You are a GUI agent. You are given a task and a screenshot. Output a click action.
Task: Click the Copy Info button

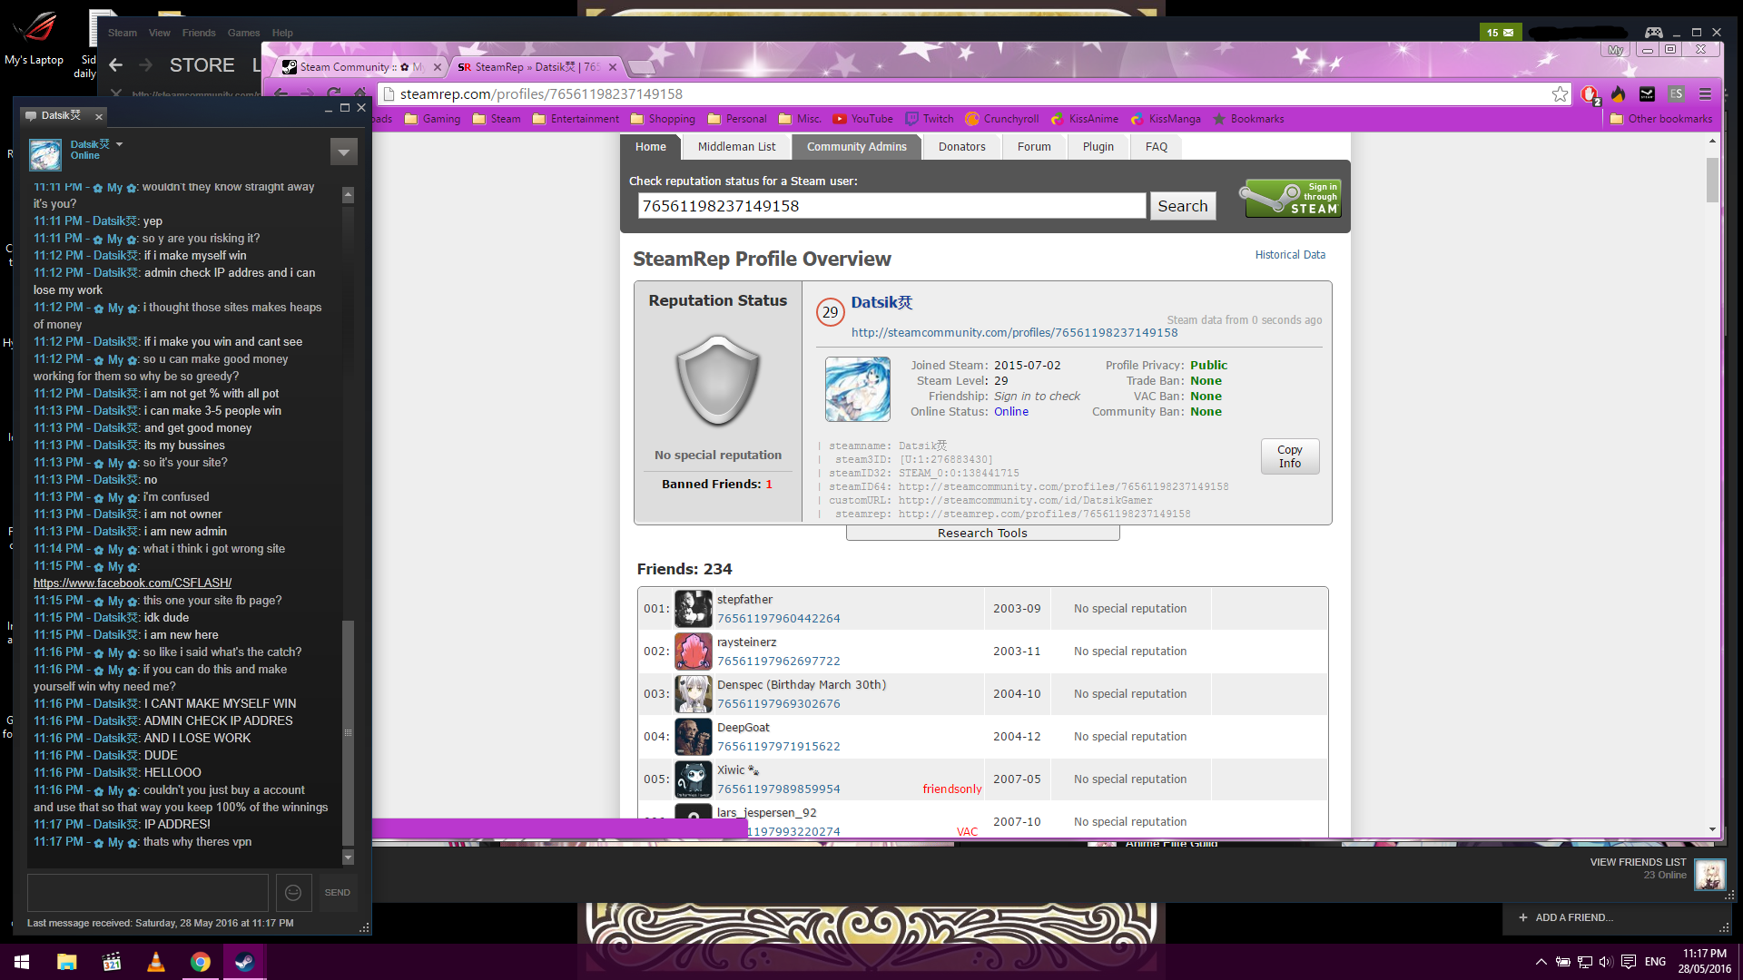(x=1289, y=456)
